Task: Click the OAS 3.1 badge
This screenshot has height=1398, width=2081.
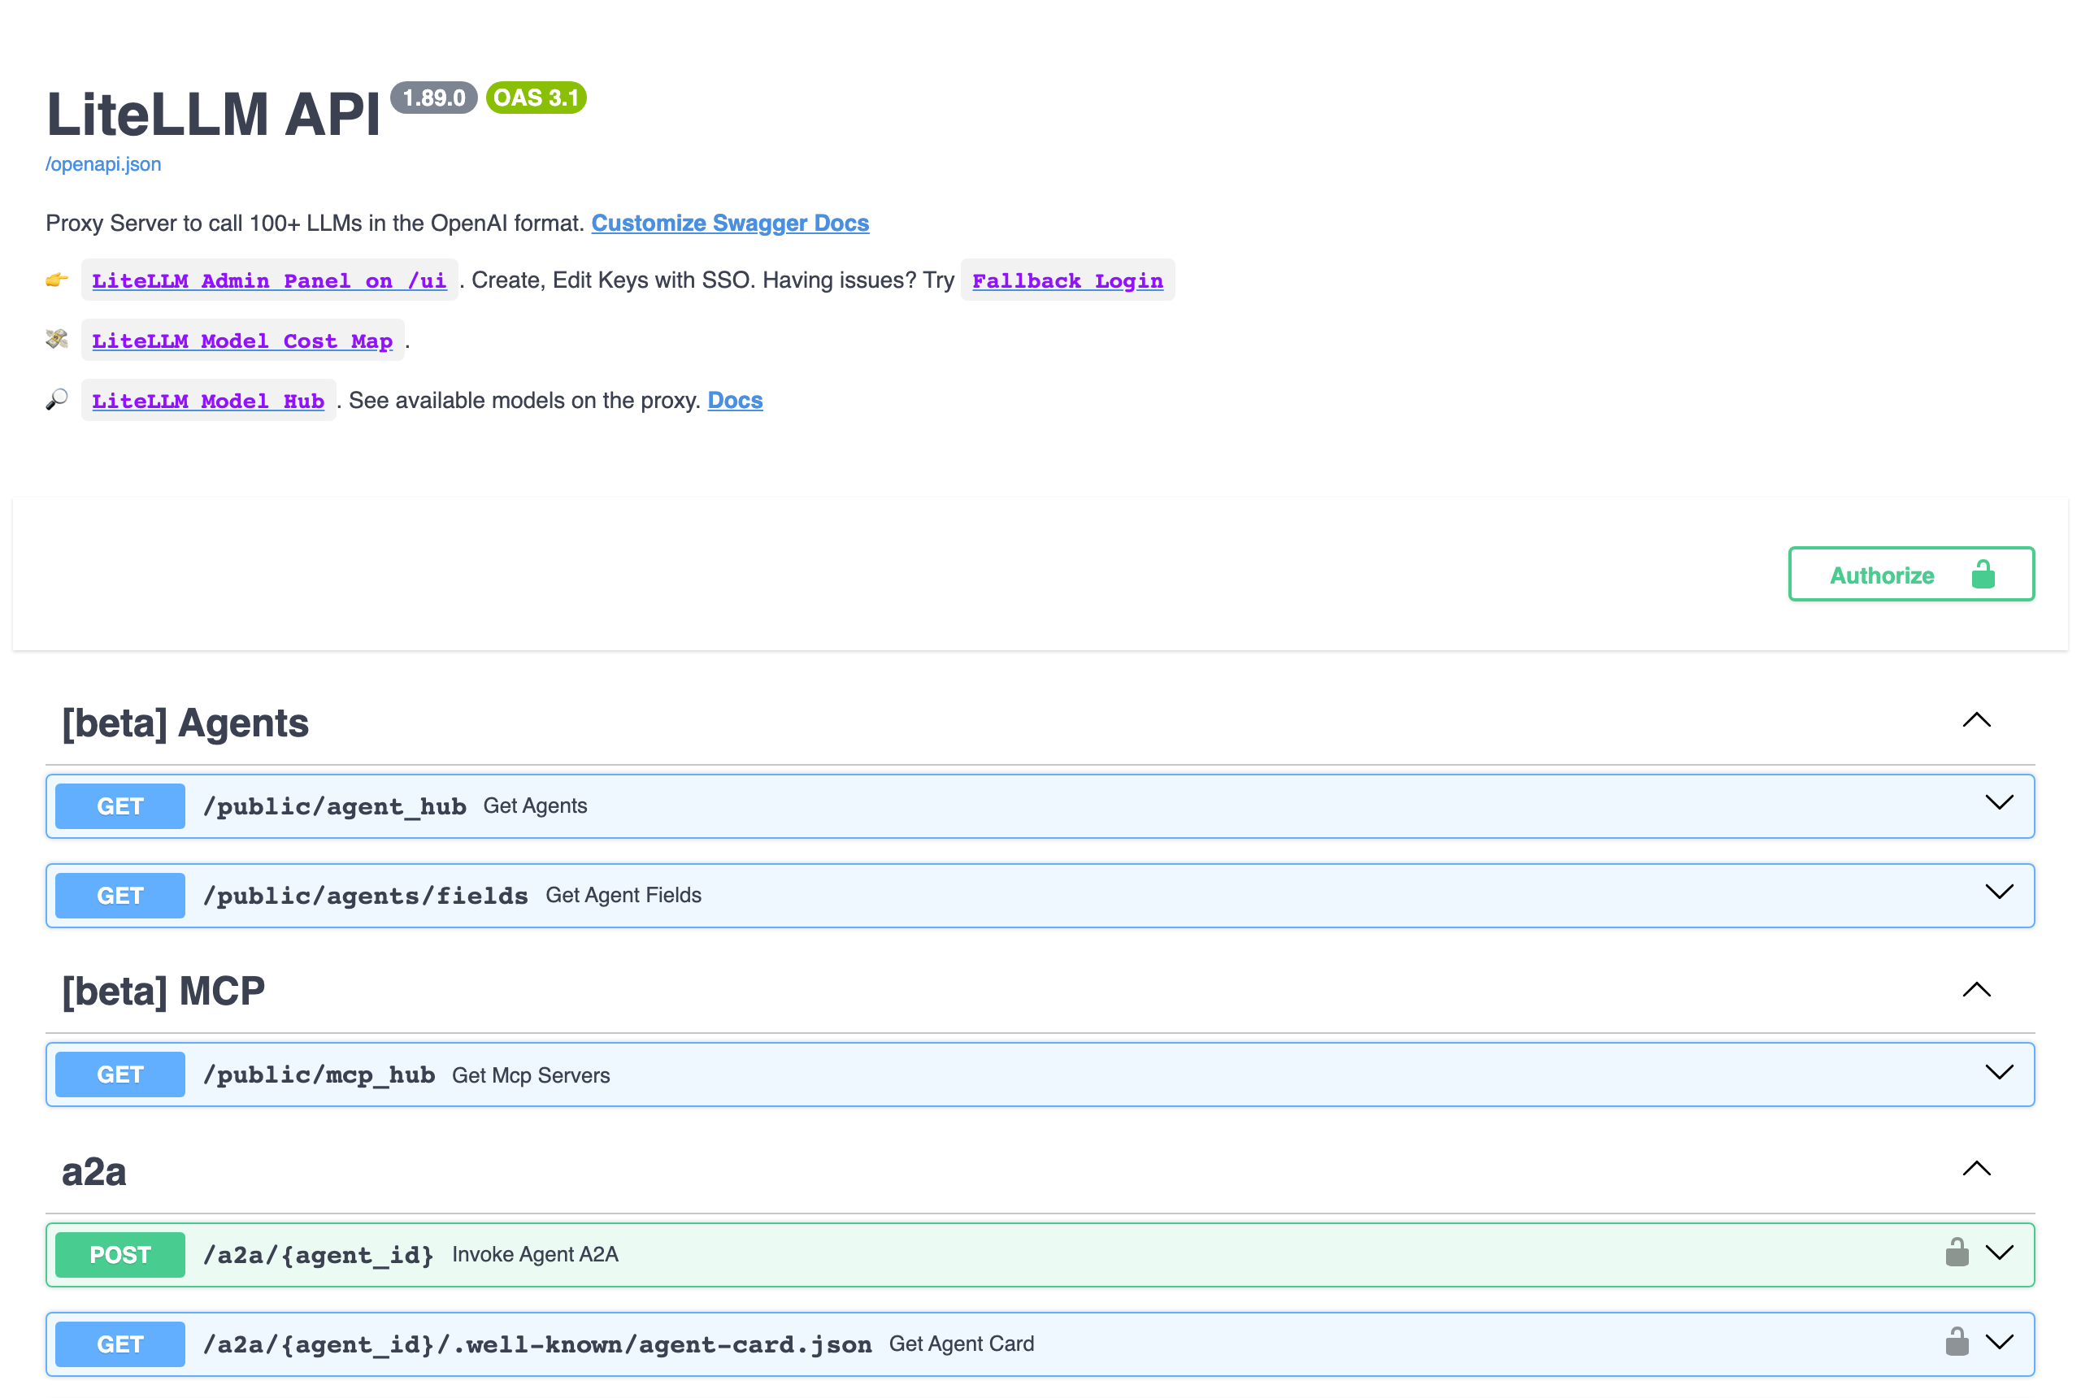Action: (536, 98)
